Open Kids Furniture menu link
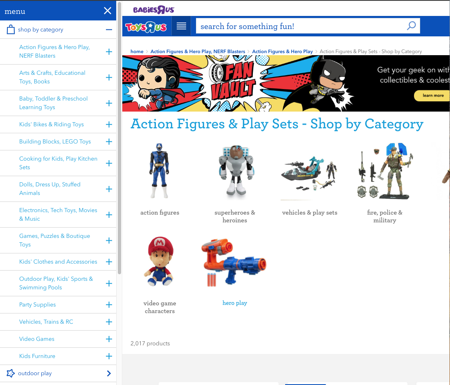Viewport: 450px width, 385px height. click(x=37, y=356)
